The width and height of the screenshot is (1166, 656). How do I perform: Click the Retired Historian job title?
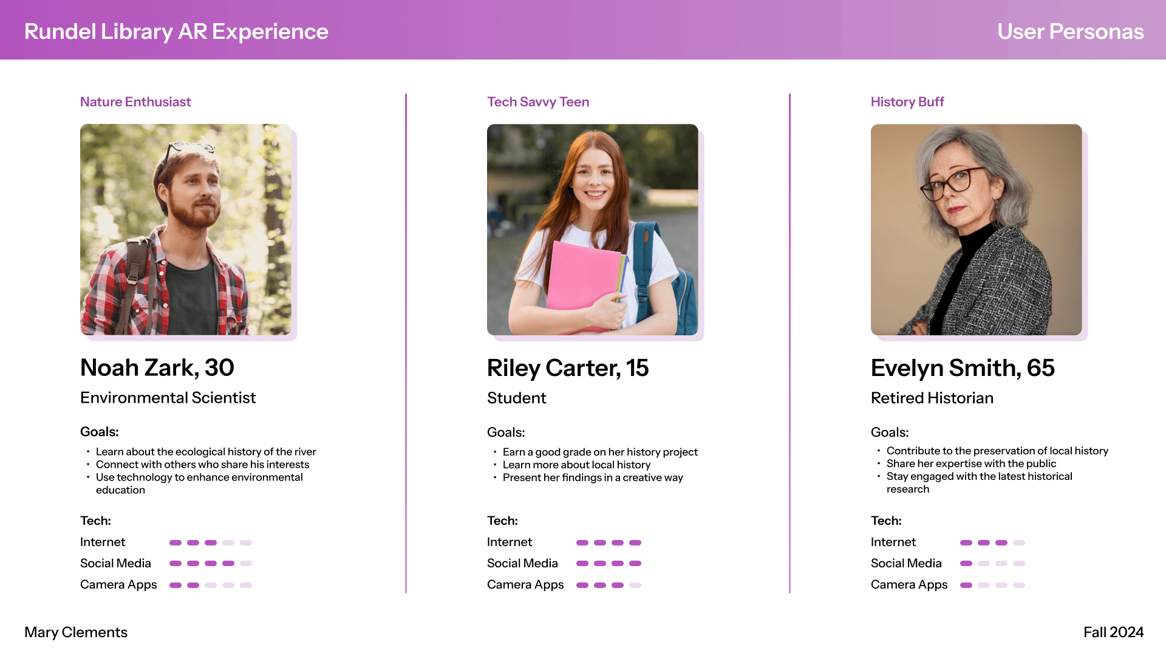pos(932,398)
